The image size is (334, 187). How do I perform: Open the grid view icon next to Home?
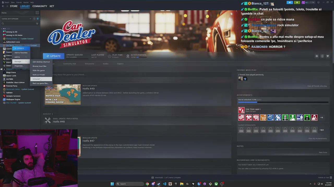tap(38, 13)
